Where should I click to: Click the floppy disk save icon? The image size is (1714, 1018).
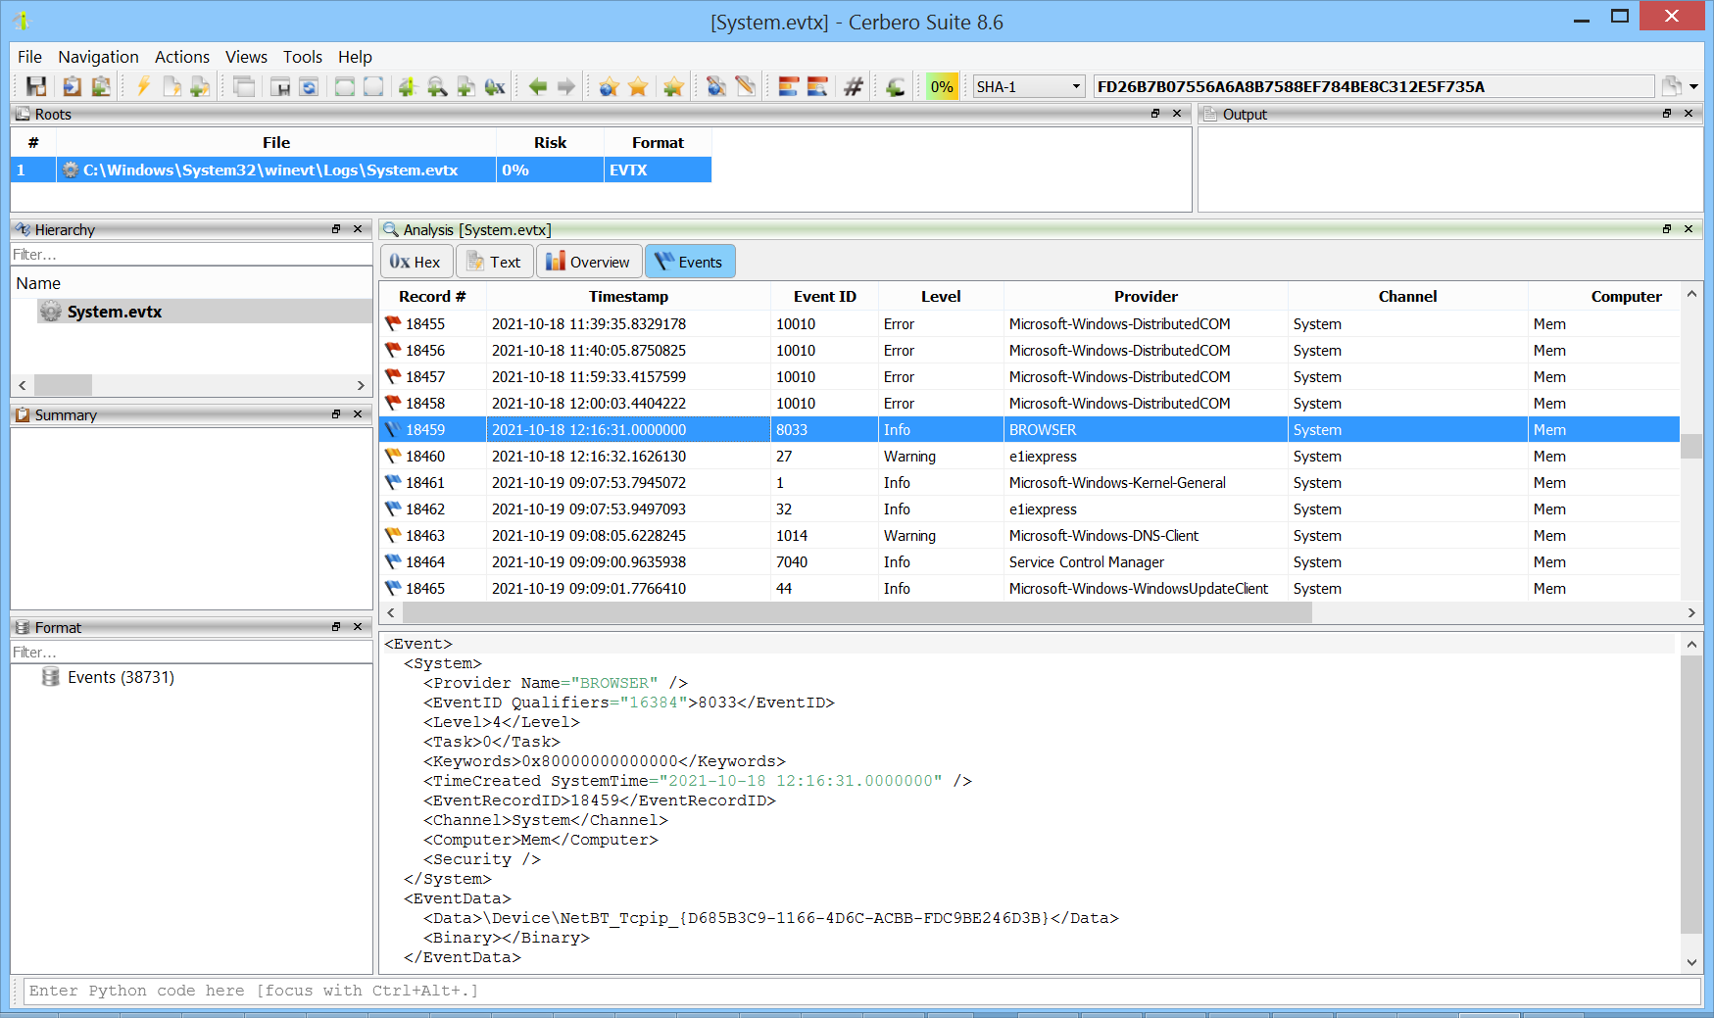[36, 87]
